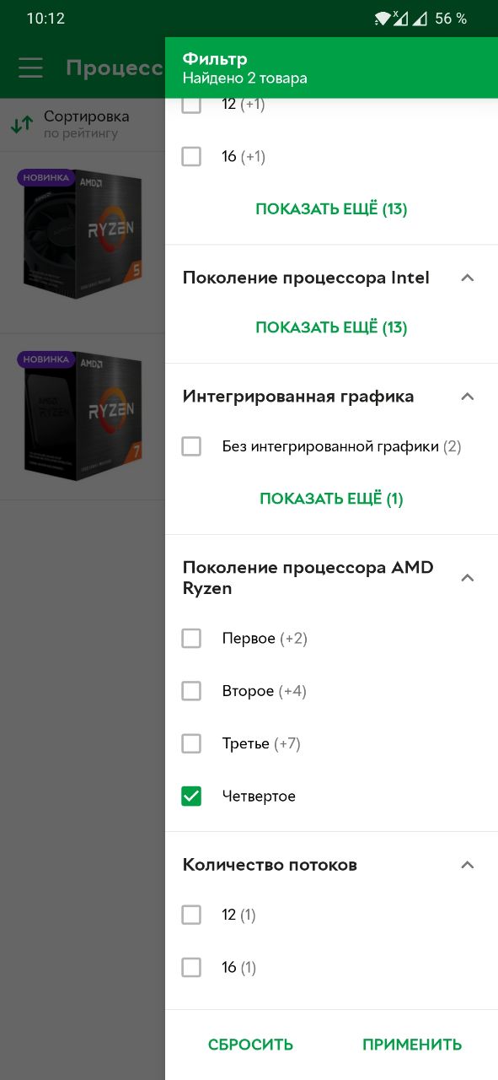
Task: Tap СБРОСИТЬ to reset filters
Action: [x=250, y=1045]
